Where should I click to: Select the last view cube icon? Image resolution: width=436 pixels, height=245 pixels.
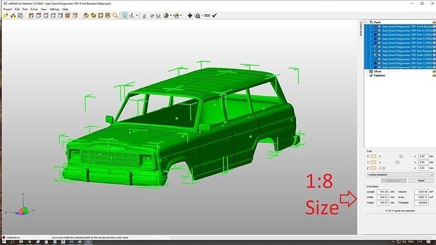click(x=75, y=15)
